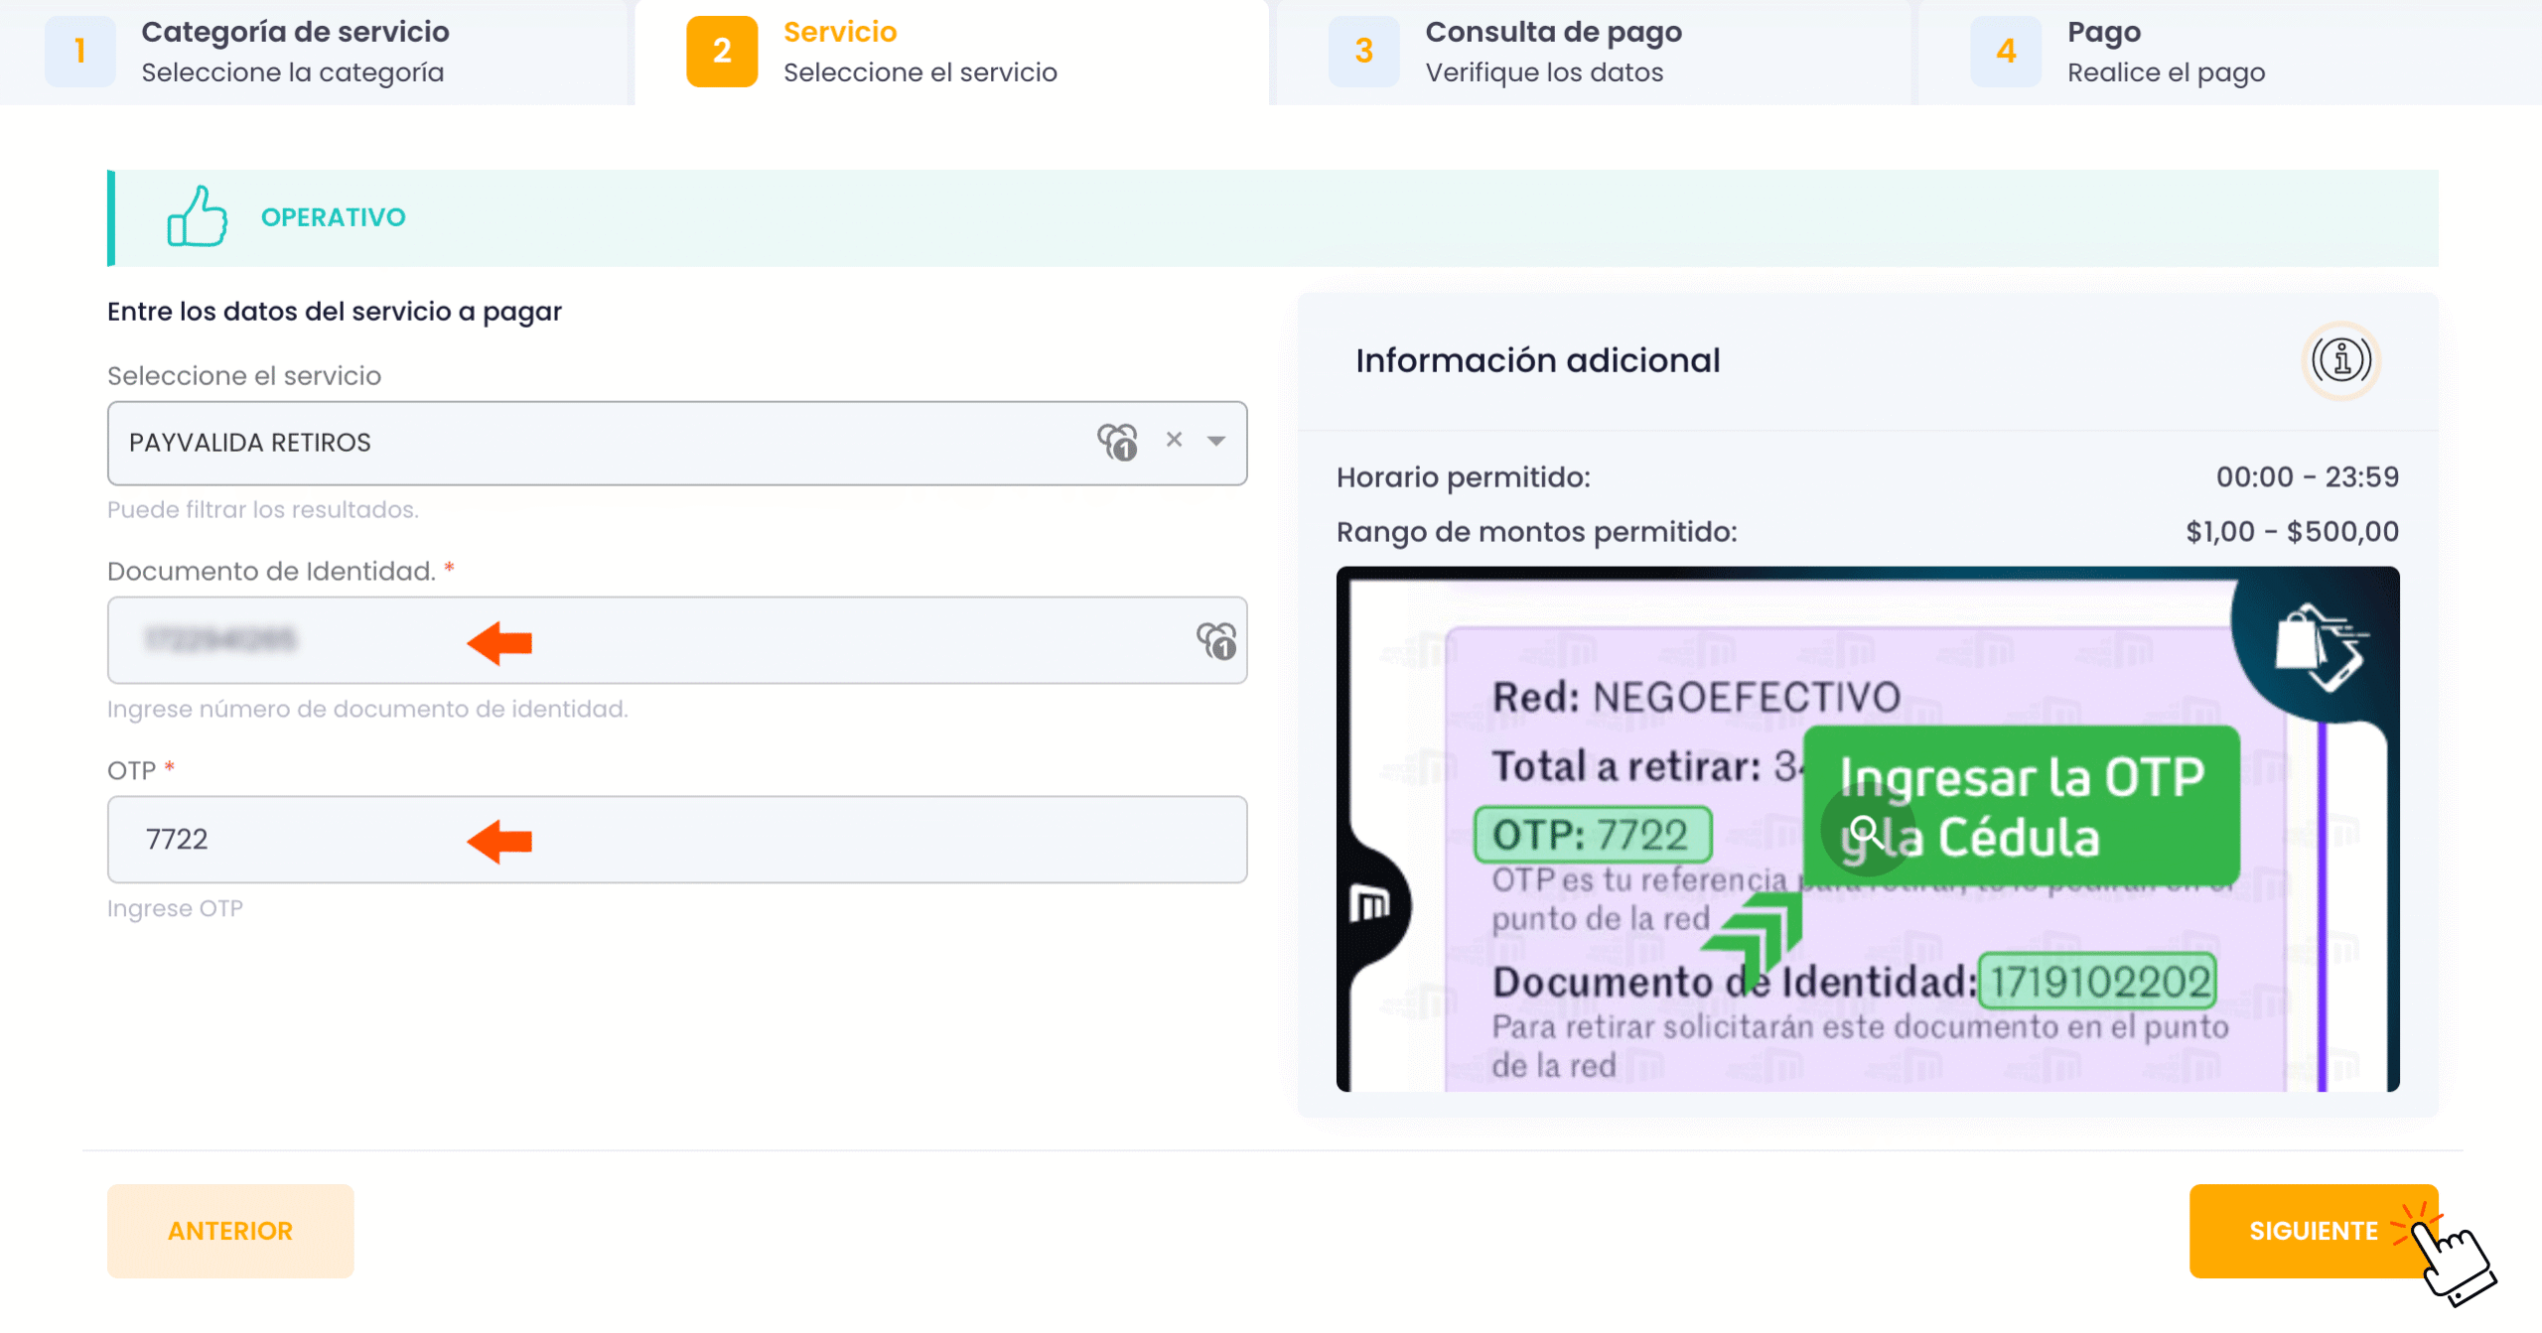Open step 4 Pago tab
2542x1333 pixels.
[2230, 52]
